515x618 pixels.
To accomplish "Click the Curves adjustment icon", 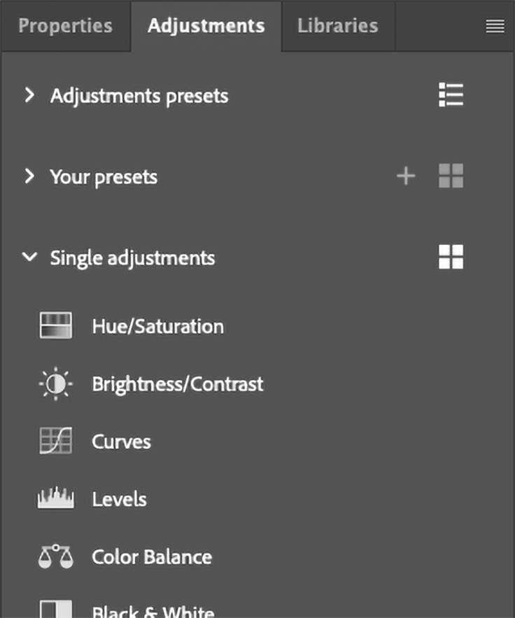I will pyautogui.click(x=55, y=442).
